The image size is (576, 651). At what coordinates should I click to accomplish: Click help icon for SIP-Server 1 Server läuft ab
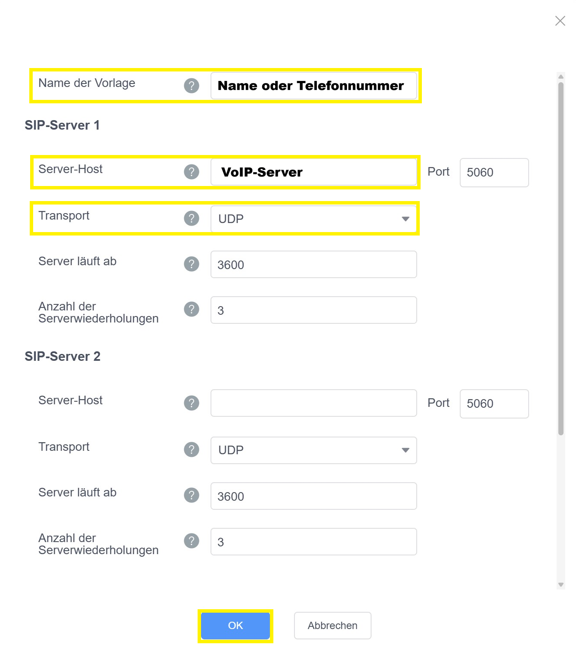(192, 264)
